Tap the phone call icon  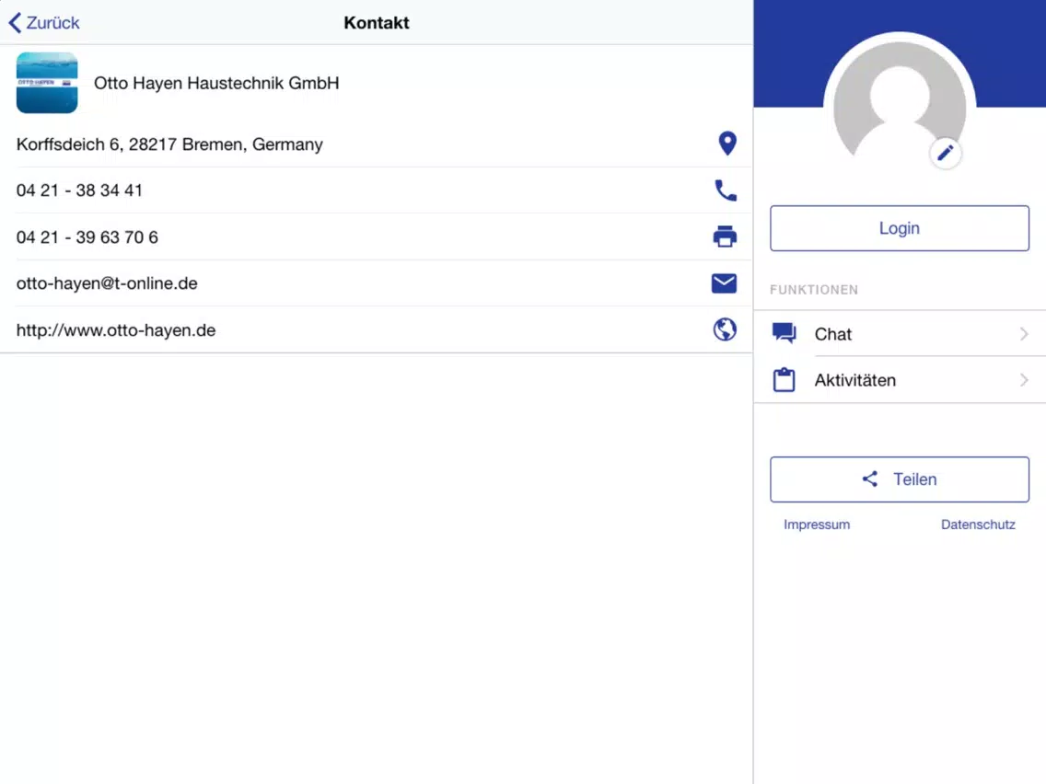[x=726, y=190]
